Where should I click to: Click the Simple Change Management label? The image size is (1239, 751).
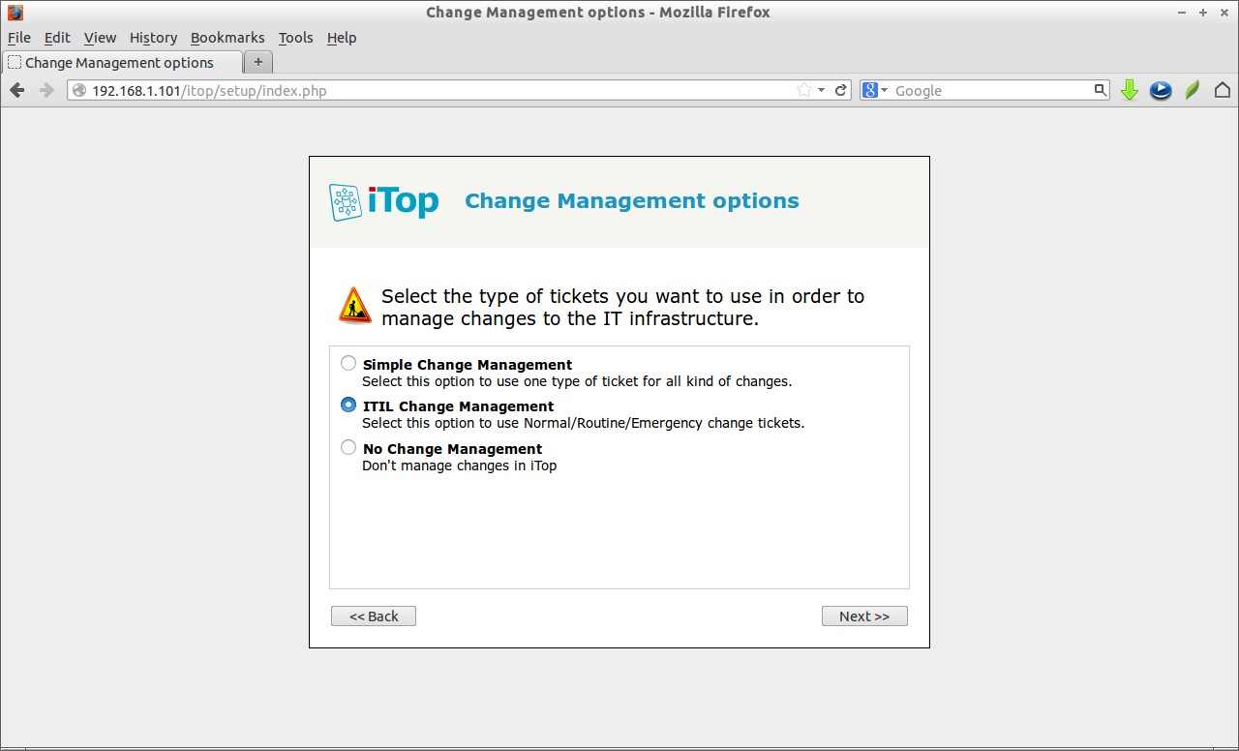[468, 365]
